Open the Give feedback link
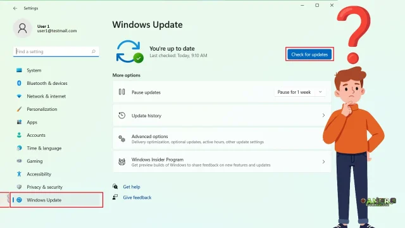405x228 pixels. pos(137,197)
